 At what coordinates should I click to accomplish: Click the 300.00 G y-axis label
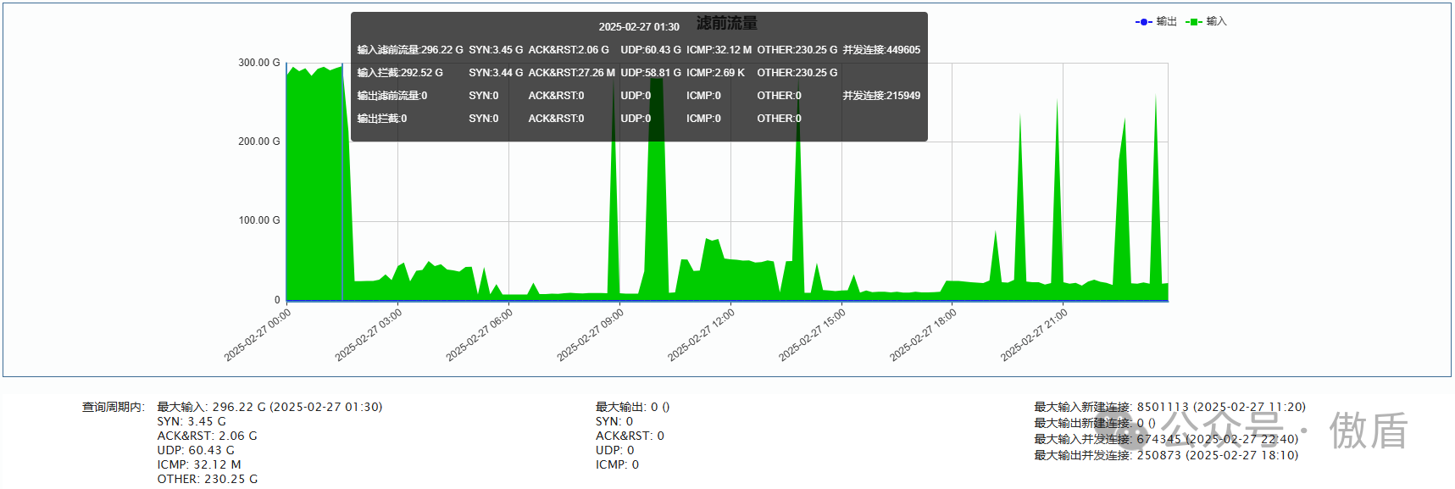258,63
